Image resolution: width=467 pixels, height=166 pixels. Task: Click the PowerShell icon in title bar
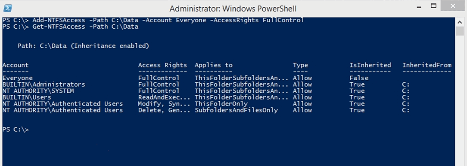[x=8, y=9]
